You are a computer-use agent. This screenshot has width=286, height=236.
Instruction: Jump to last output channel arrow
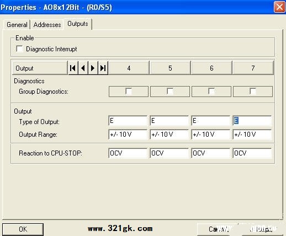(103, 68)
